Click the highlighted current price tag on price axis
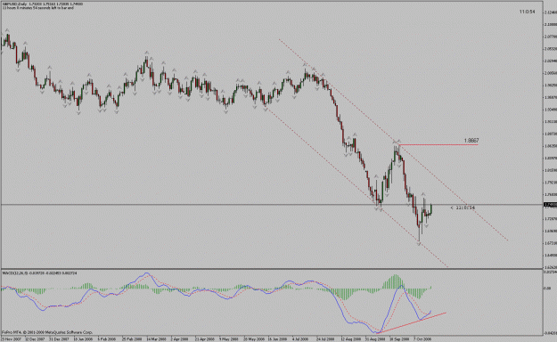Viewport: 557px width, 342px height. pos(550,205)
